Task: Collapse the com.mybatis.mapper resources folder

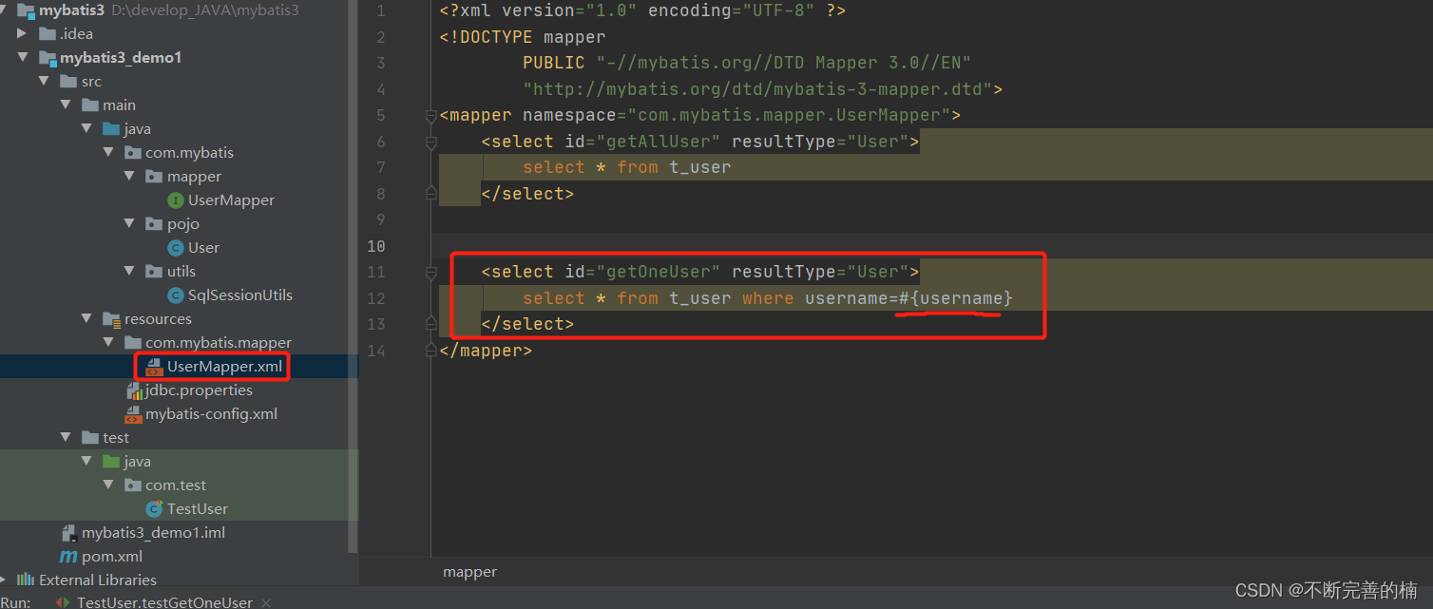Action: (x=108, y=342)
